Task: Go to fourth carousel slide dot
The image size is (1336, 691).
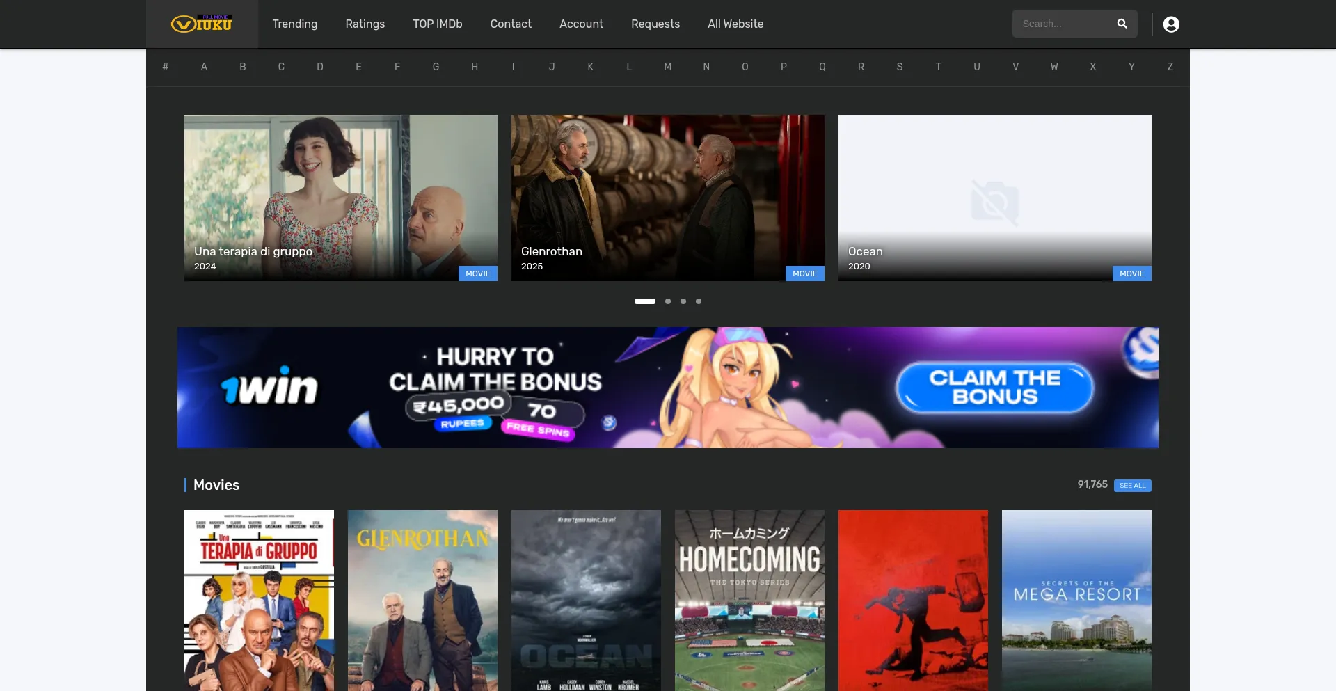Action: point(699,301)
